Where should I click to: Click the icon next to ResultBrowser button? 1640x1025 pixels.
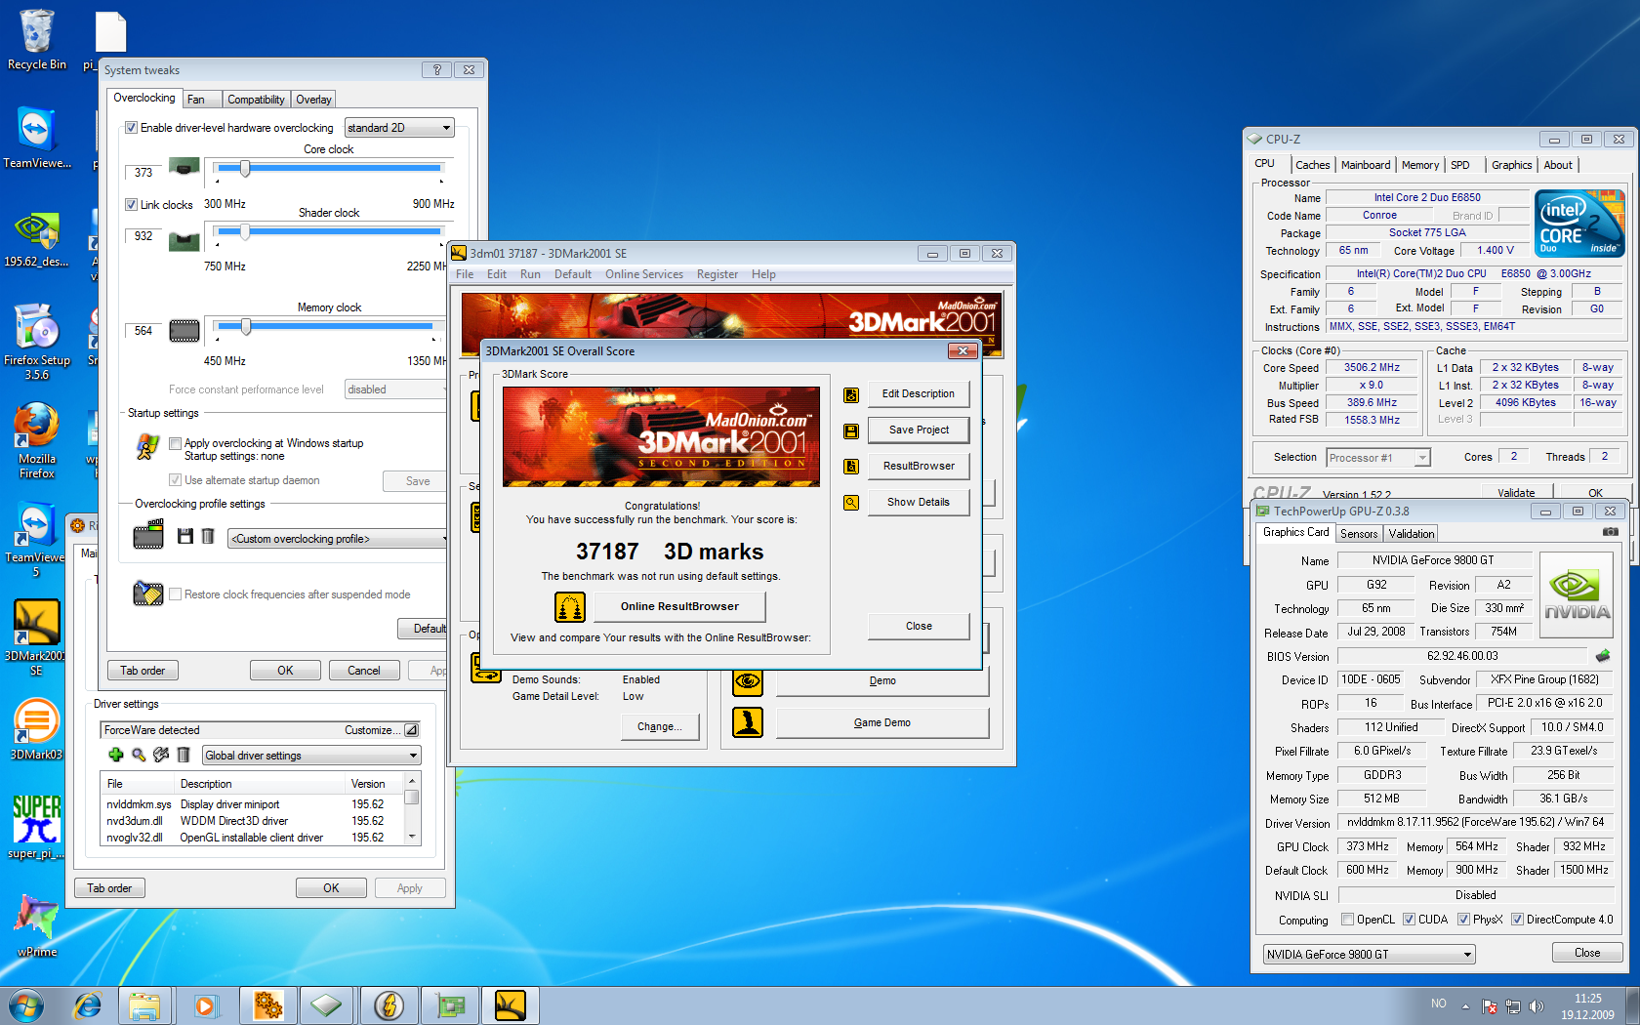click(851, 467)
